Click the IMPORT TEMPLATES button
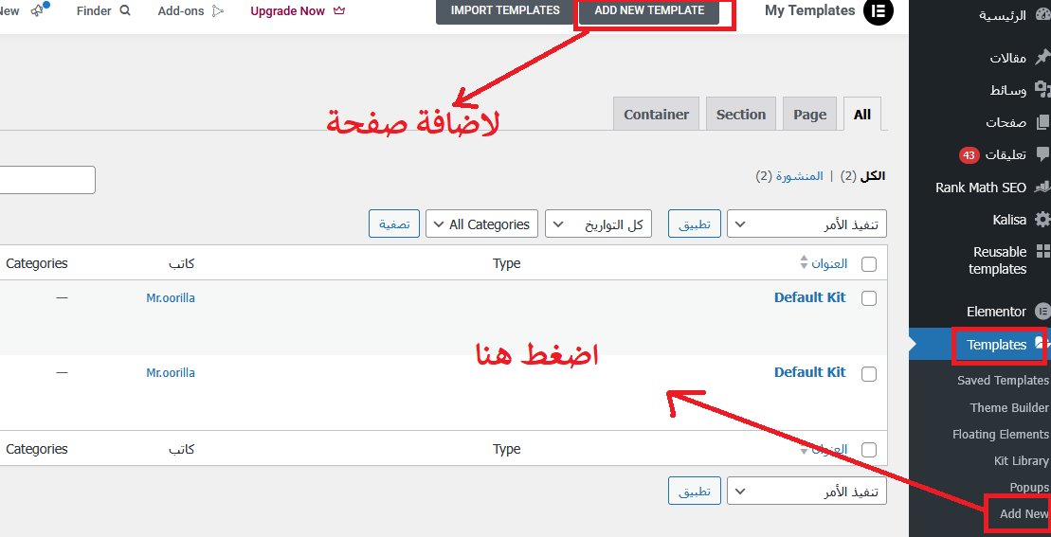Viewport: 1051px width, 537px height. tap(505, 10)
